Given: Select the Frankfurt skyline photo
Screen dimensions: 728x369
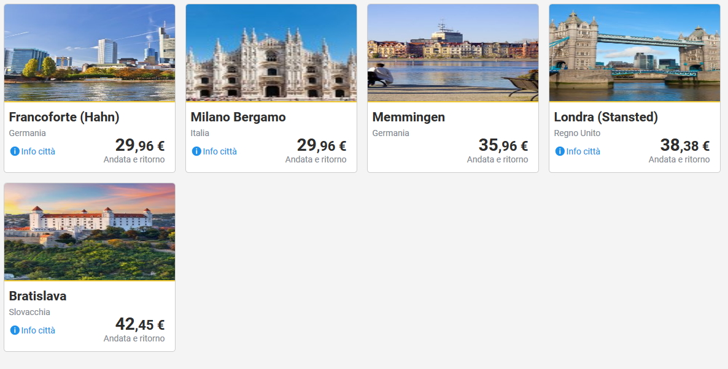Looking at the screenshot, I should (90, 53).
